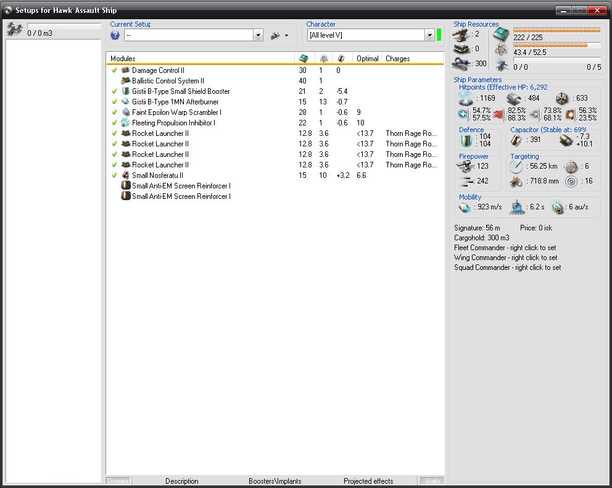Image resolution: width=612 pixels, height=488 pixels.
Task: Open the Current Setup dropdown arrow
Action: (x=258, y=35)
